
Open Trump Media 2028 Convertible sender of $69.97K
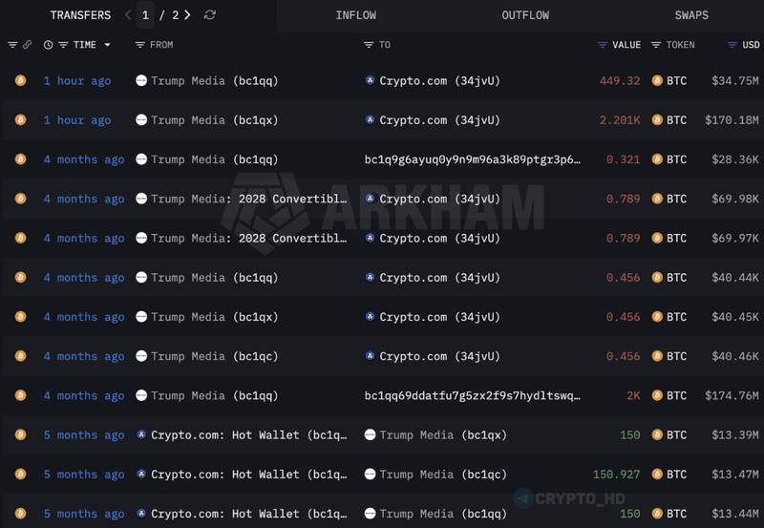click(x=249, y=239)
